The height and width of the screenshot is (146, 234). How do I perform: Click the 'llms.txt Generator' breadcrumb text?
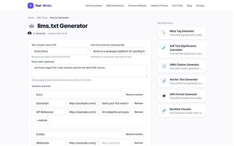coord(59,18)
